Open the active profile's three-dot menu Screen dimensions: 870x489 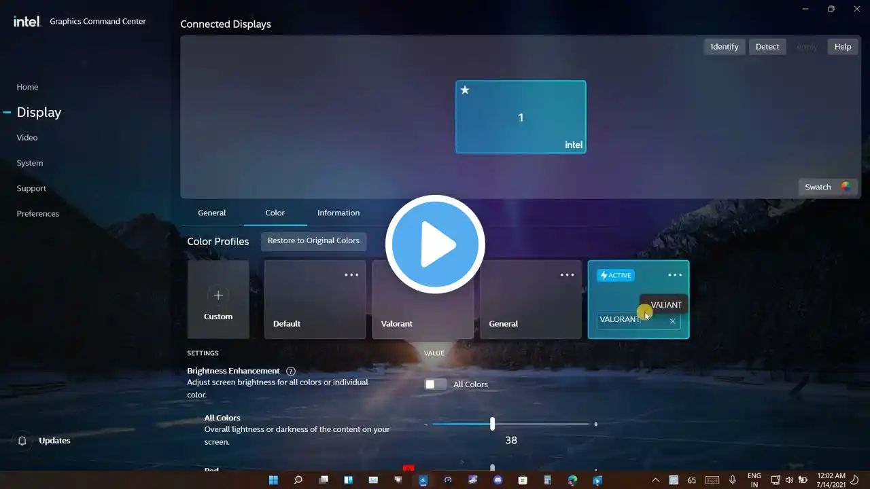tap(674, 275)
